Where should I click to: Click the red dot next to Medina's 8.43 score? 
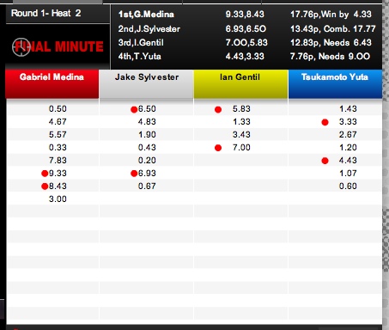coord(45,186)
